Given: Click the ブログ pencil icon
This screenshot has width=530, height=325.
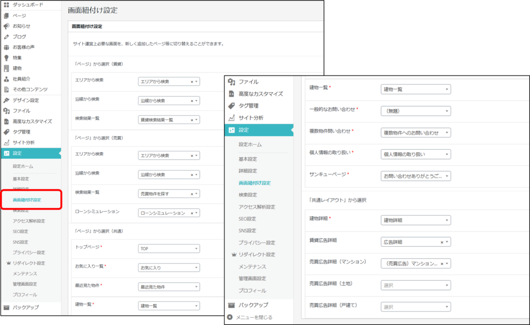Looking at the screenshot, I should (x=6, y=37).
